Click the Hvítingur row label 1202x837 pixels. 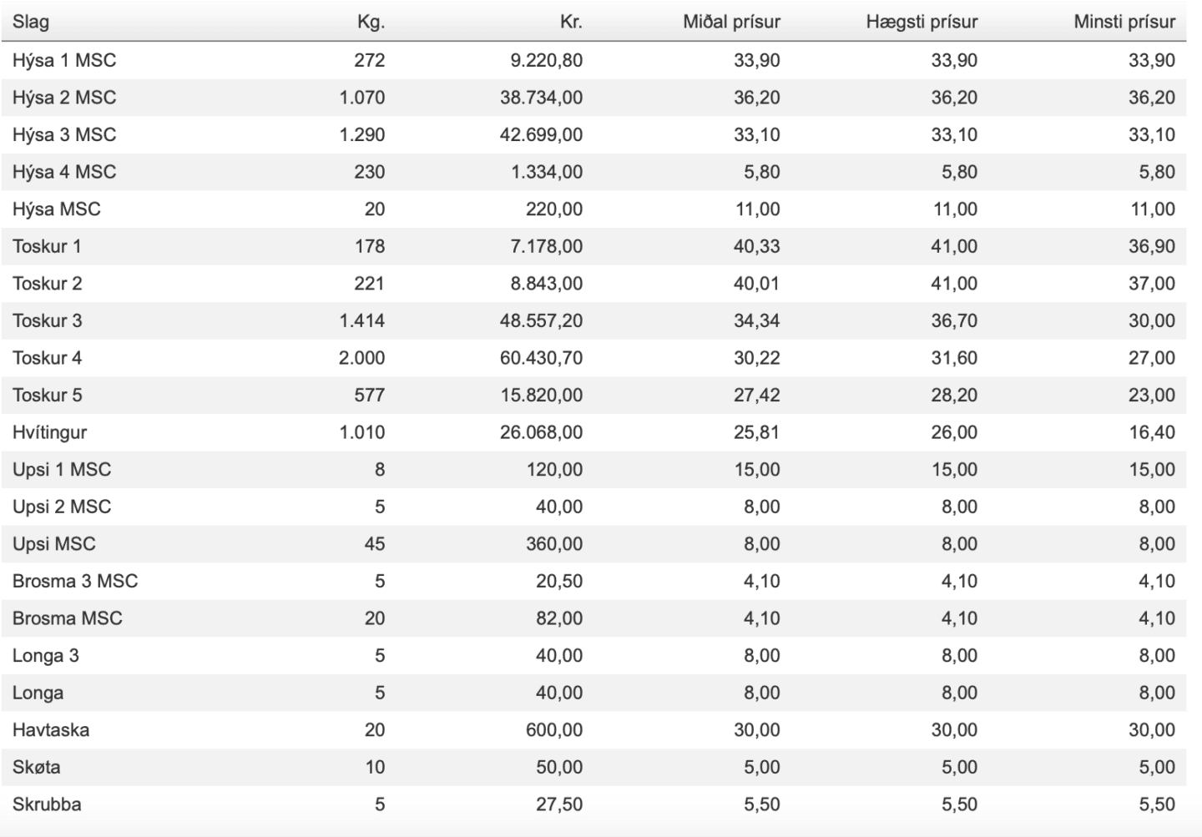click(49, 432)
